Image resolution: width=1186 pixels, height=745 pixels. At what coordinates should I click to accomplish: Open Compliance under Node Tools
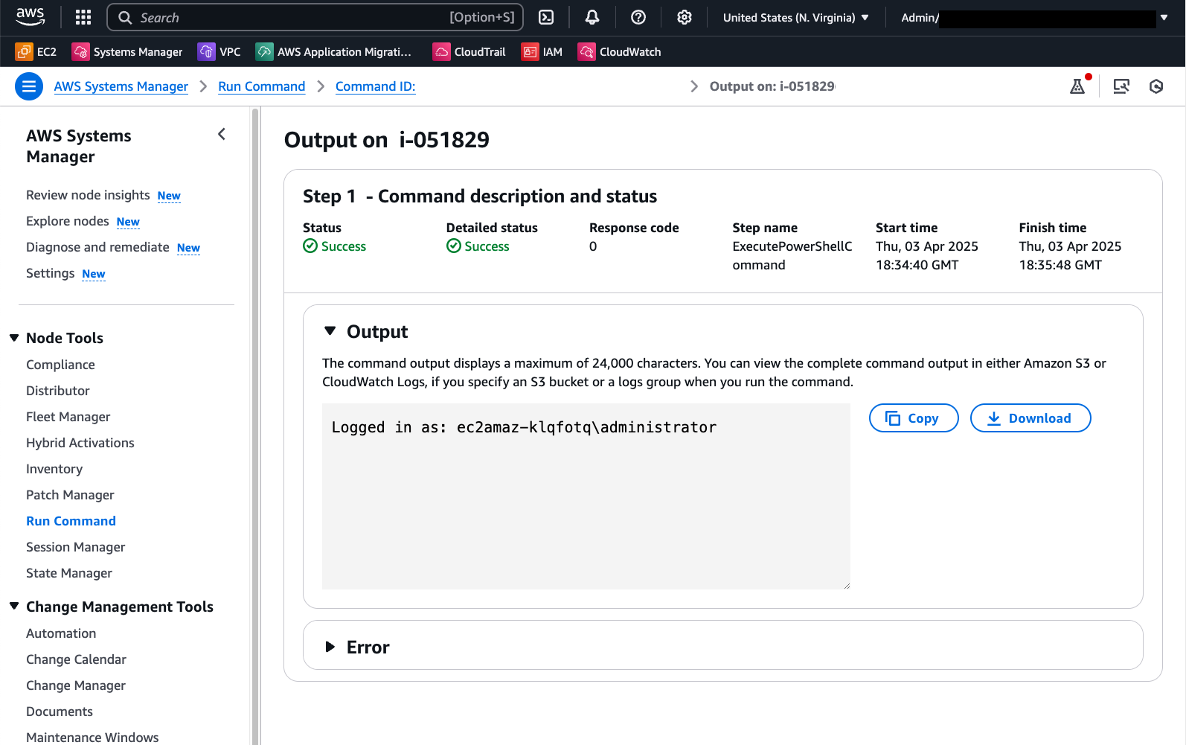tap(60, 365)
